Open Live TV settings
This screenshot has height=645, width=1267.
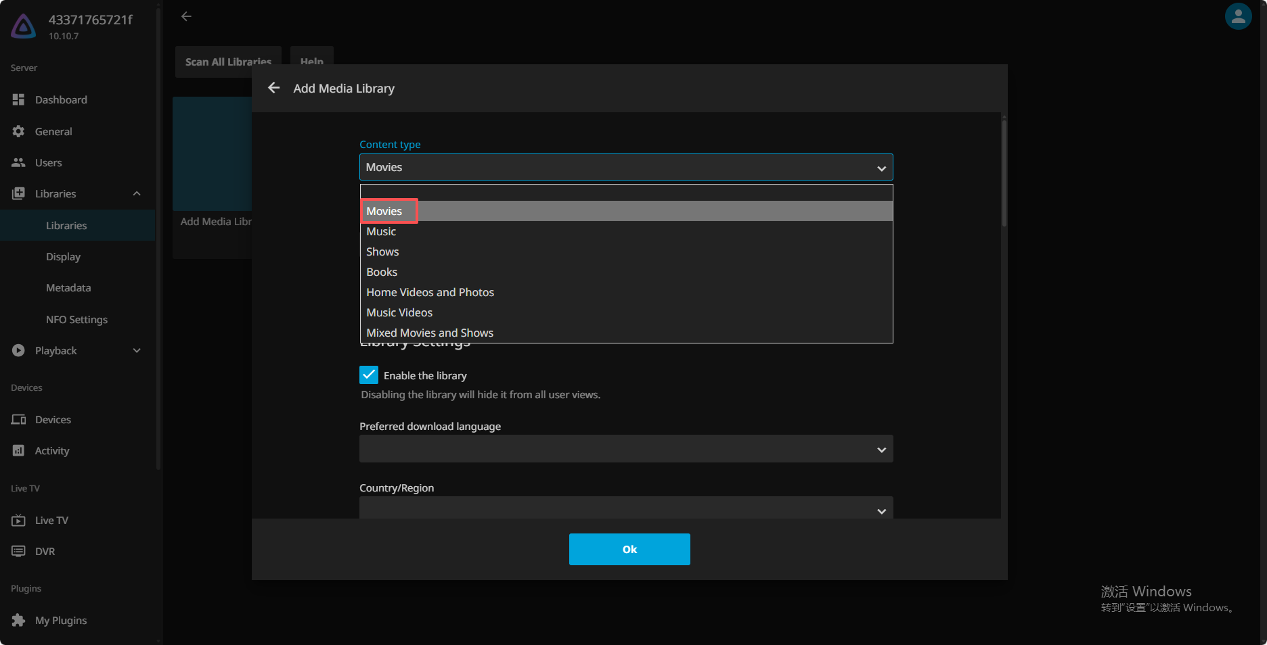(78, 520)
